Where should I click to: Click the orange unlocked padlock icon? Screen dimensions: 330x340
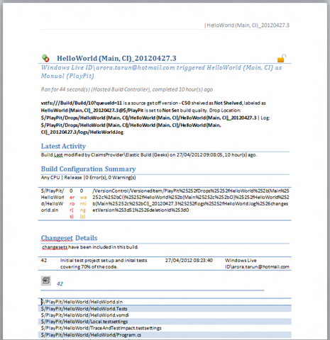282,58
